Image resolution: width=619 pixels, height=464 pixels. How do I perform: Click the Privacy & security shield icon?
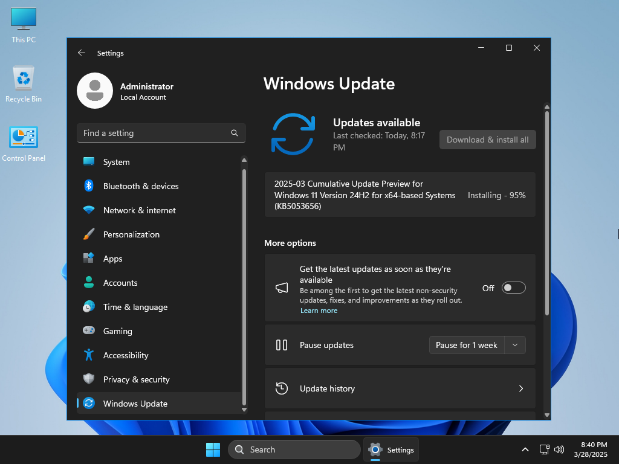(89, 379)
